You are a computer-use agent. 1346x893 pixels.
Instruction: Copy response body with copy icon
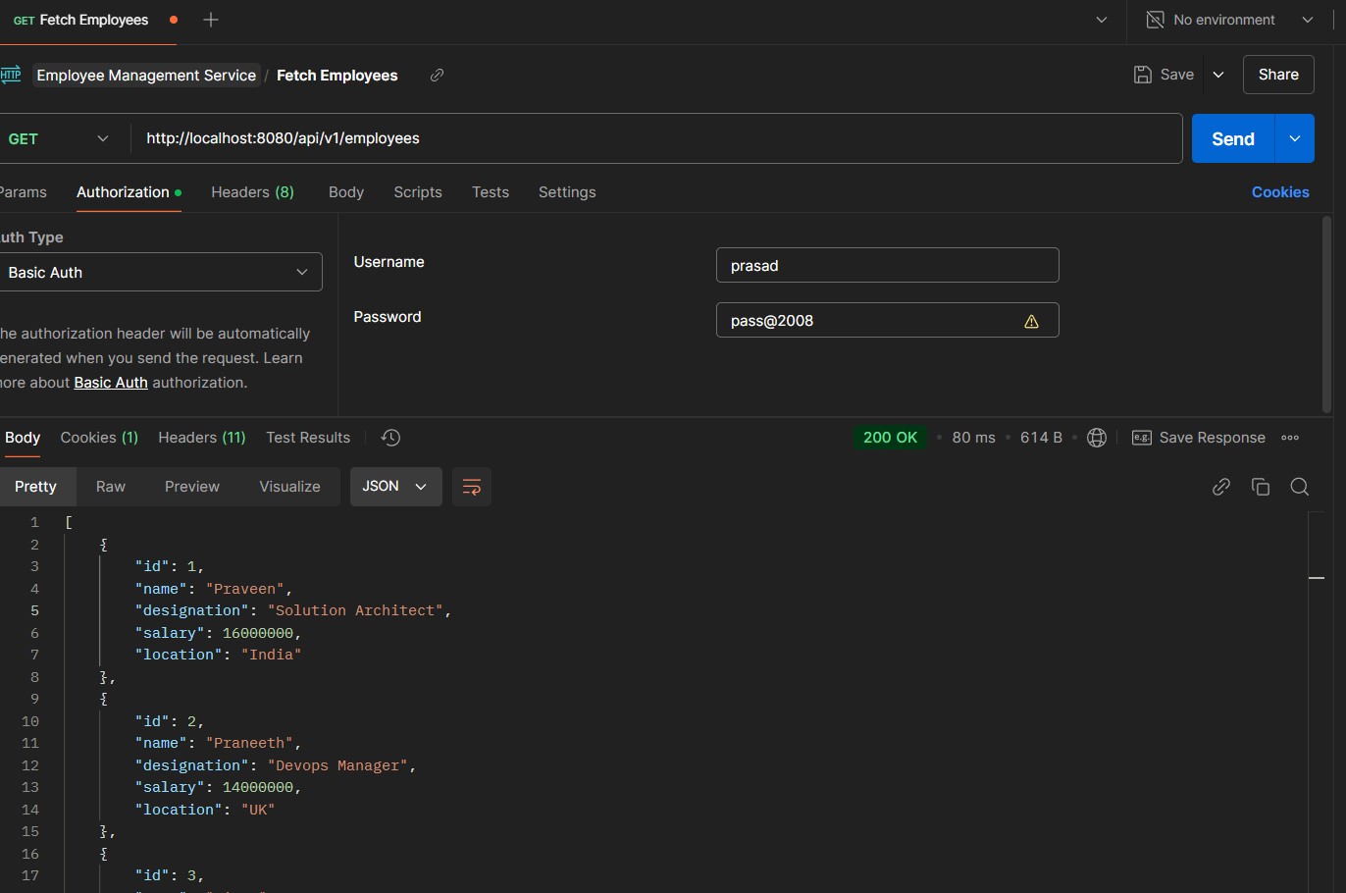[1261, 487]
